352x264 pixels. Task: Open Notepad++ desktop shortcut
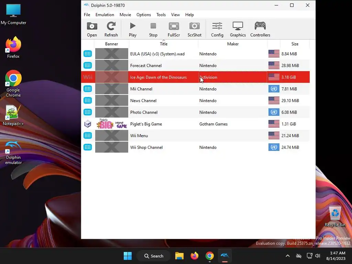pyautogui.click(x=13, y=115)
